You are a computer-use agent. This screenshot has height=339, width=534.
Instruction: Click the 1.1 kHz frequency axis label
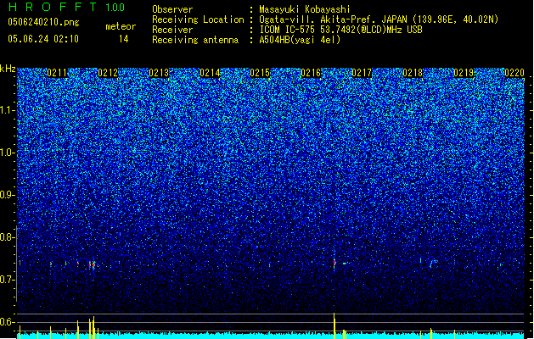pyautogui.click(x=8, y=110)
